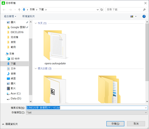The width and height of the screenshot is (149, 129).
Task: Click the 桌面 desktop icon
Action: click(8, 78)
